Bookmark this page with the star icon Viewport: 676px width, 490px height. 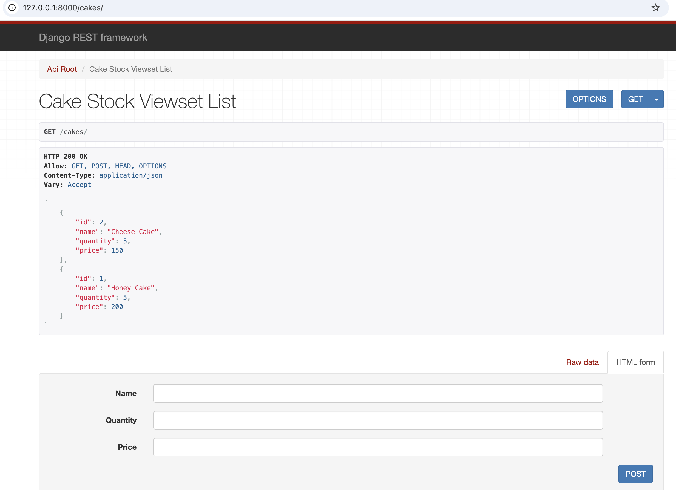(655, 8)
